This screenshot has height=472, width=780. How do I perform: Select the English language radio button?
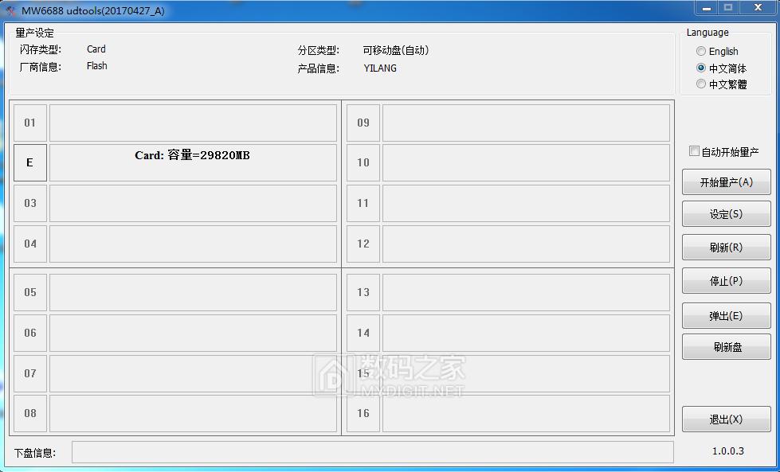[701, 51]
